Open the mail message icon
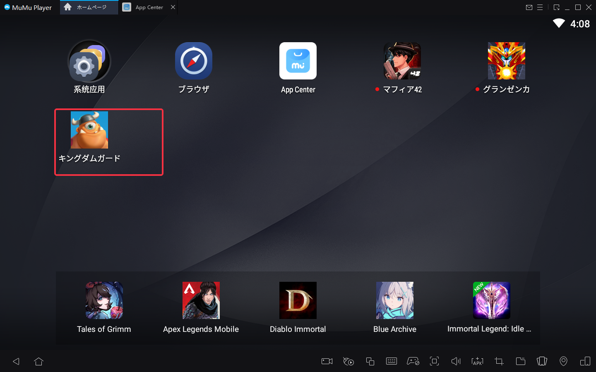The height and width of the screenshot is (372, 596). pyautogui.click(x=529, y=7)
